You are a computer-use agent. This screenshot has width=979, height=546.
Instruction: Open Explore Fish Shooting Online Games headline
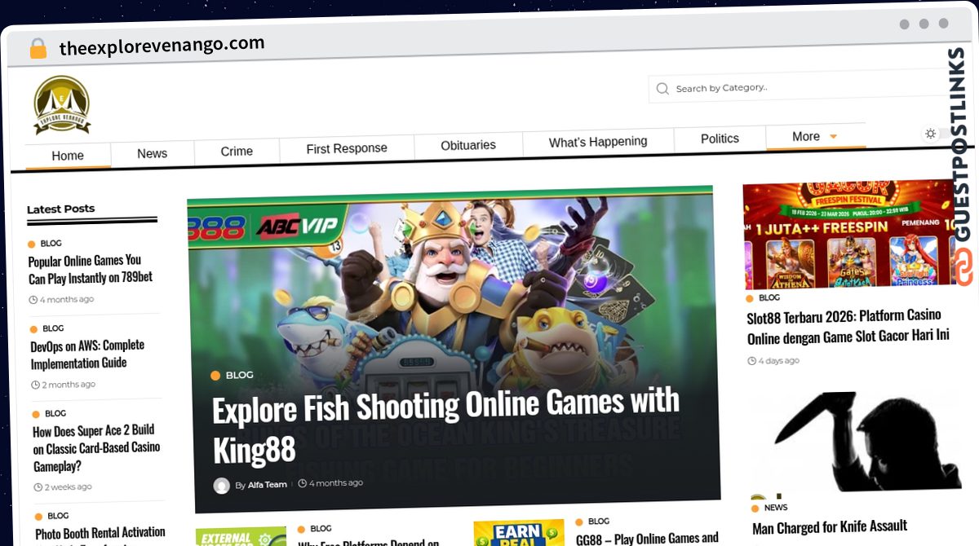(445, 425)
